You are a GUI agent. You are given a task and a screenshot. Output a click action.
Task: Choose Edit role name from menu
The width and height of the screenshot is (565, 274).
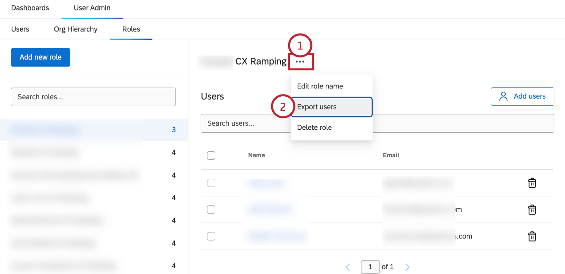[x=320, y=86]
